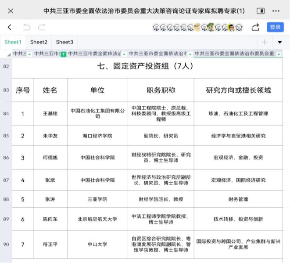Click the blue 登录 login button
The image size is (290, 263).
[275, 27]
